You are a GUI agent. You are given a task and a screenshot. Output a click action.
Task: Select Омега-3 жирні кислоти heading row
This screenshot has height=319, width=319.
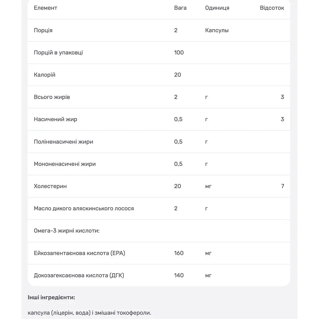click(159, 231)
